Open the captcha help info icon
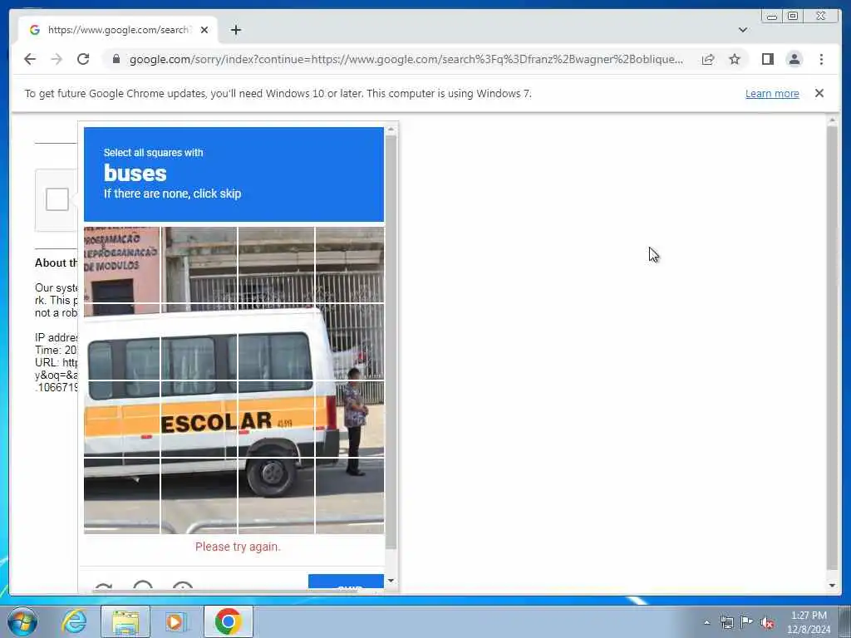 [183, 586]
